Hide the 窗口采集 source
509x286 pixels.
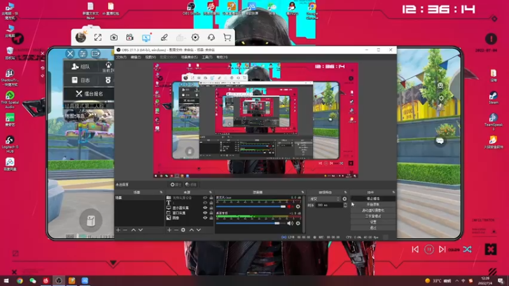coord(205,213)
